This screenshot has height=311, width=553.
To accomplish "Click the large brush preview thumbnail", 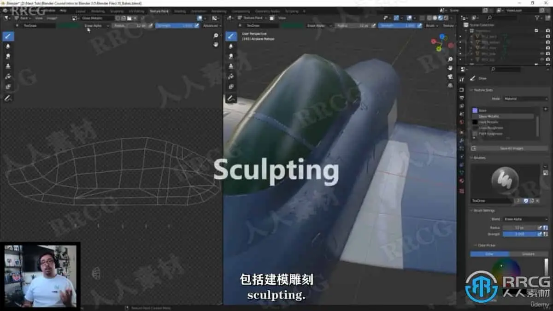I will 506,180.
